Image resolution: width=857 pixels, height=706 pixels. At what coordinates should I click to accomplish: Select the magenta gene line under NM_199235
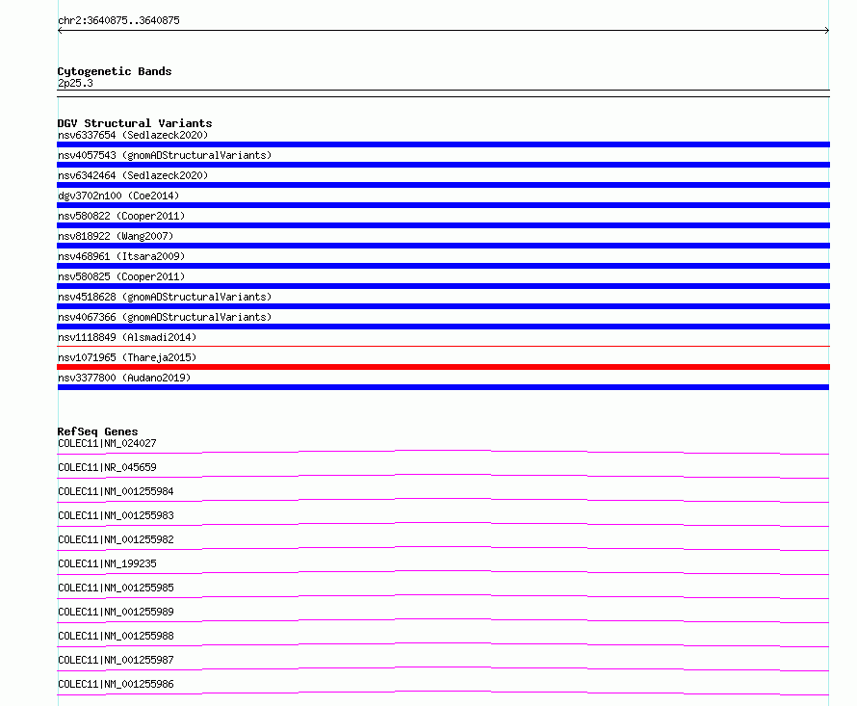point(443,572)
